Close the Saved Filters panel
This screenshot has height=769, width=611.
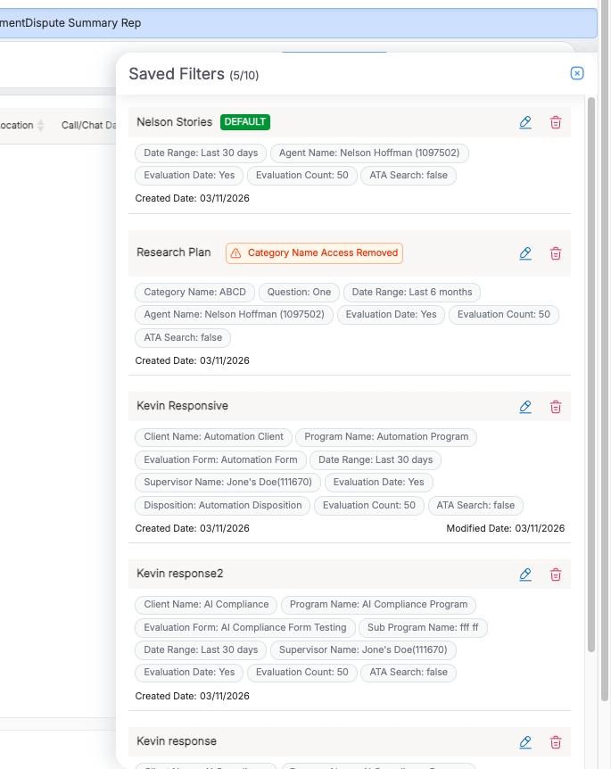(x=577, y=73)
